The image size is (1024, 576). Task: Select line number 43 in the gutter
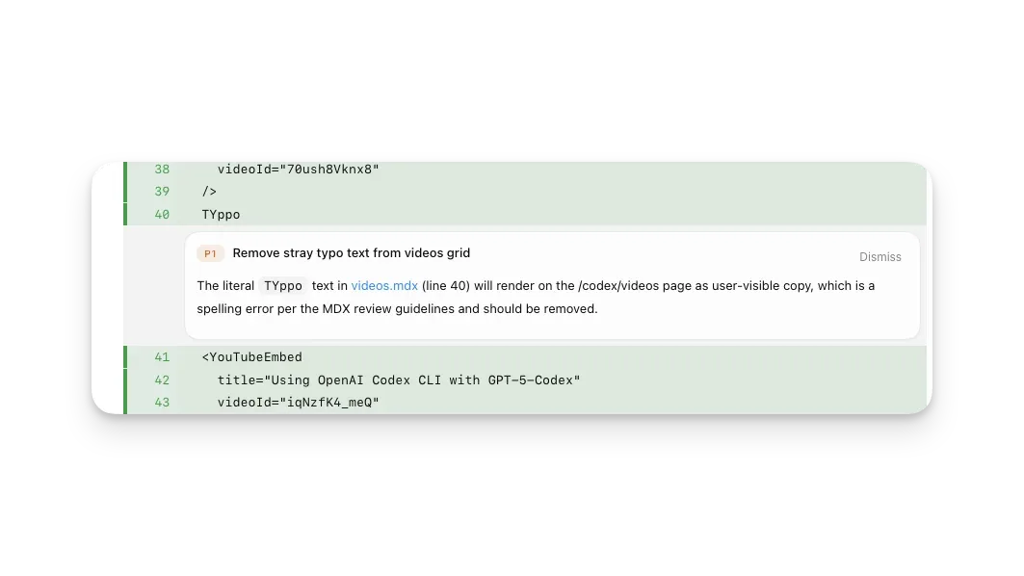click(x=162, y=403)
